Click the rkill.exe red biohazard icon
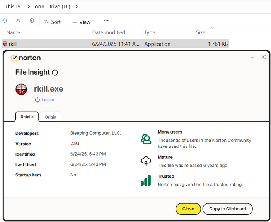This screenshot has width=271, height=222. [x=21, y=90]
